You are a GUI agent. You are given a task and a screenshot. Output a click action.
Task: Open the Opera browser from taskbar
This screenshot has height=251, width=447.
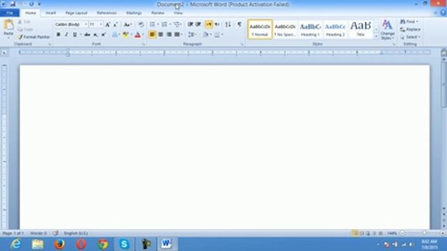tap(81, 244)
